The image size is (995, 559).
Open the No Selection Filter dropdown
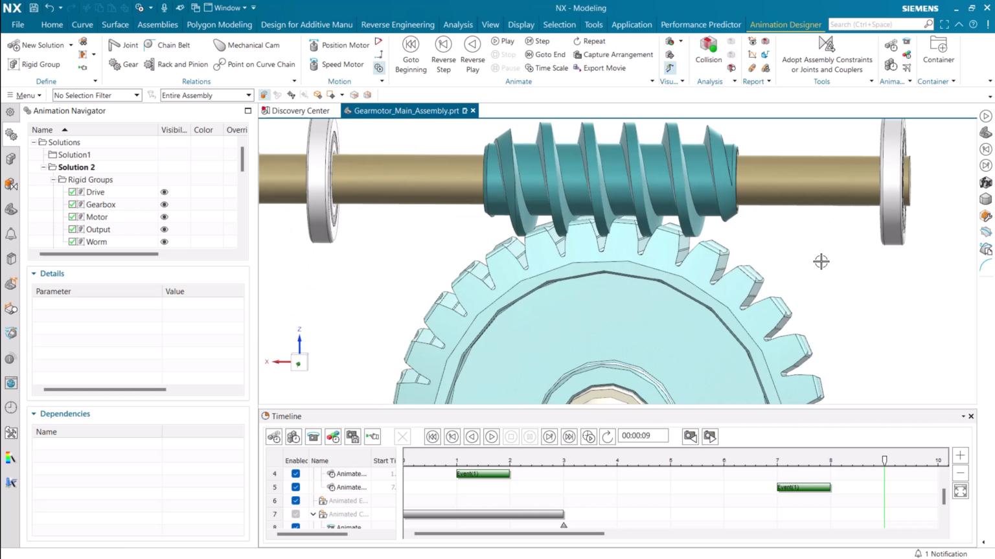pyautogui.click(x=97, y=95)
